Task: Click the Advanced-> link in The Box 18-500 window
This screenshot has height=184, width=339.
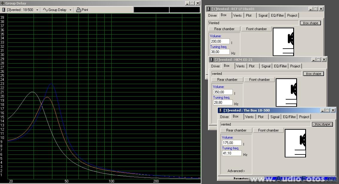Action: [236, 171]
